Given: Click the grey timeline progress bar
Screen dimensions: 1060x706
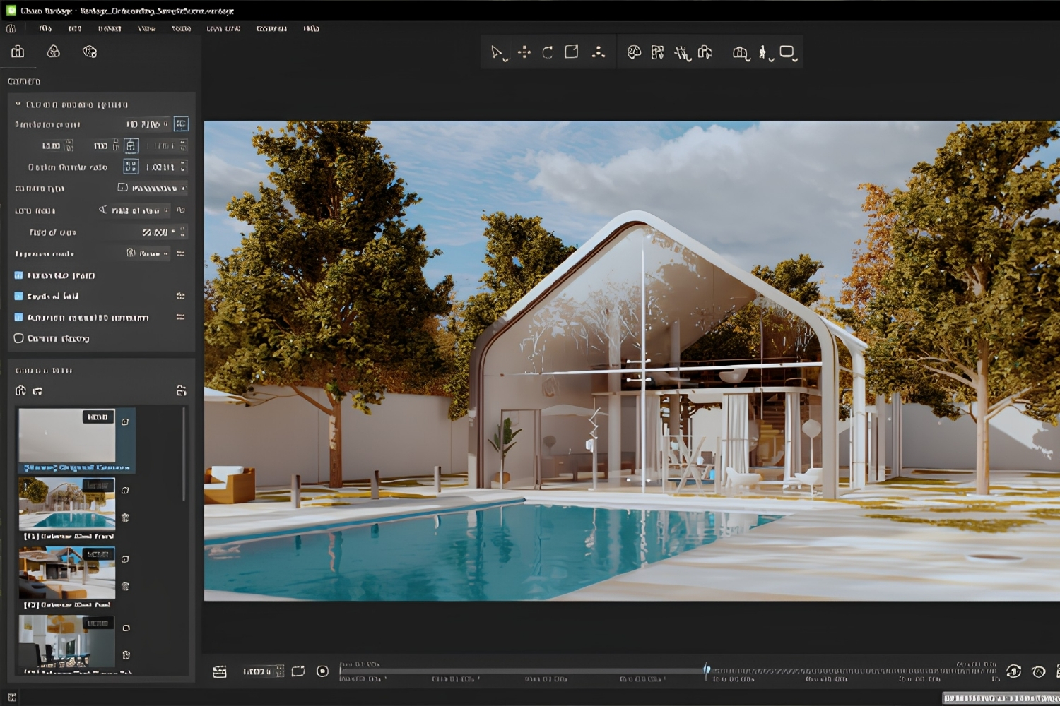Looking at the screenshot, I should point(522,671).
